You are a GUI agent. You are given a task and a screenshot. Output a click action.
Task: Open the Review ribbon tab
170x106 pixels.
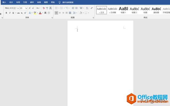pyautogui.click(x=39, y=2)
